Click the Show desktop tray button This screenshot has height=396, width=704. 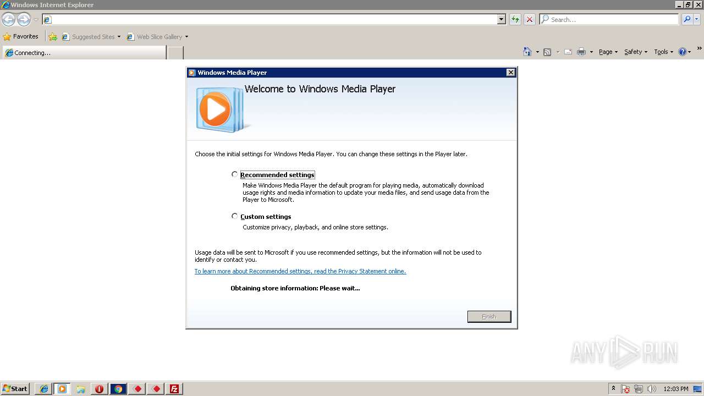[x=698, y=389]
